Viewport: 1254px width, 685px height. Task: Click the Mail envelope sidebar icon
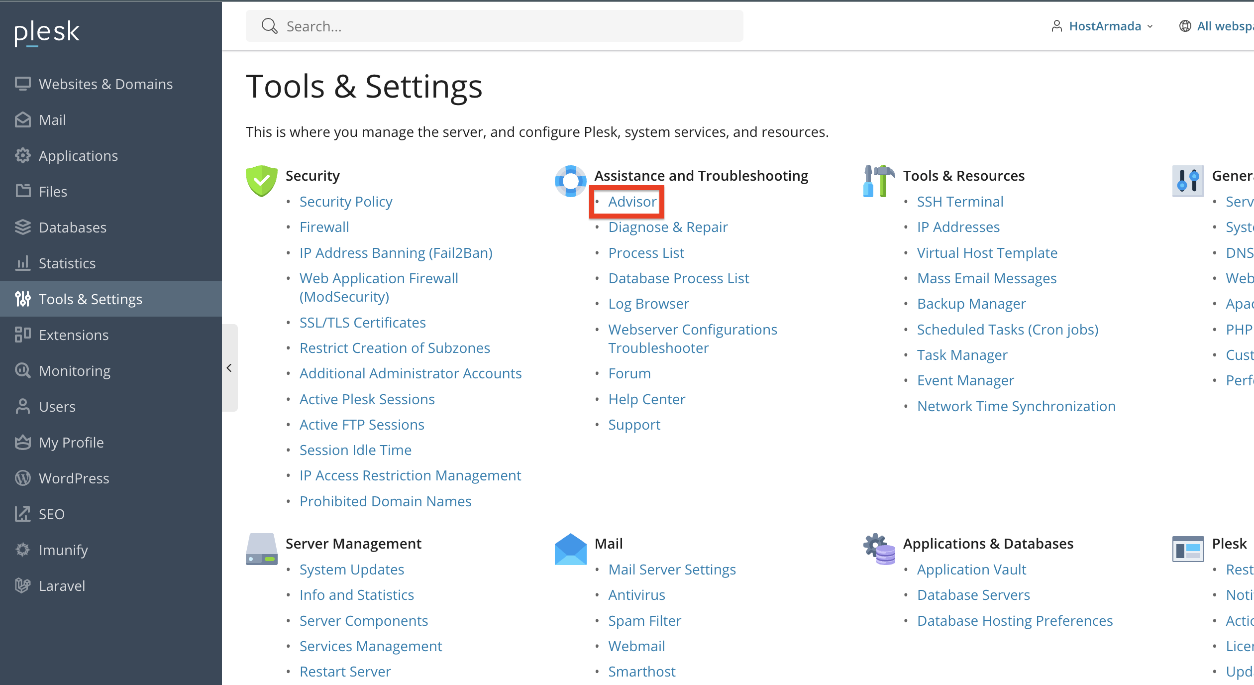[x=23, y=119]
